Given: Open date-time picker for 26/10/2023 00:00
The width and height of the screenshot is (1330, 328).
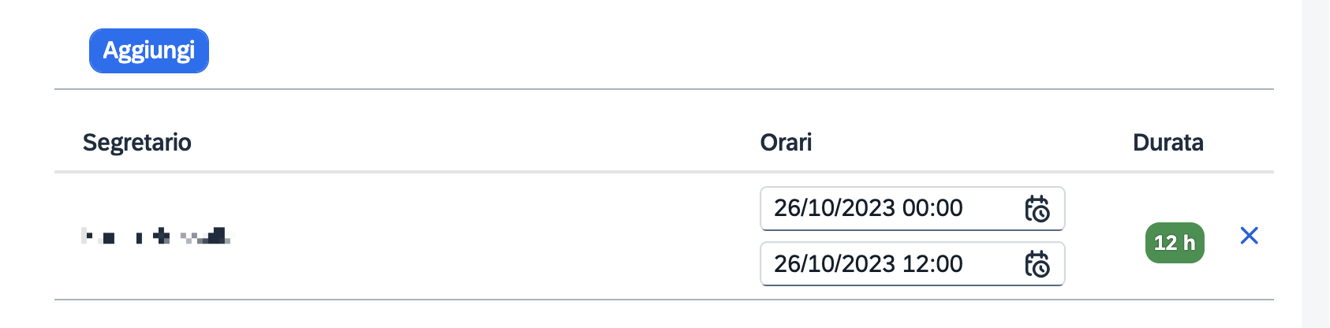Looking at the screenshot, I should (x=1037, y=209).
